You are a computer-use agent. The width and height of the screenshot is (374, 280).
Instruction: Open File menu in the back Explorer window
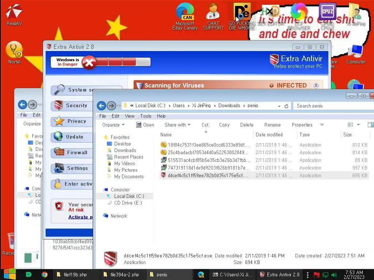click(x=24, y=115)
